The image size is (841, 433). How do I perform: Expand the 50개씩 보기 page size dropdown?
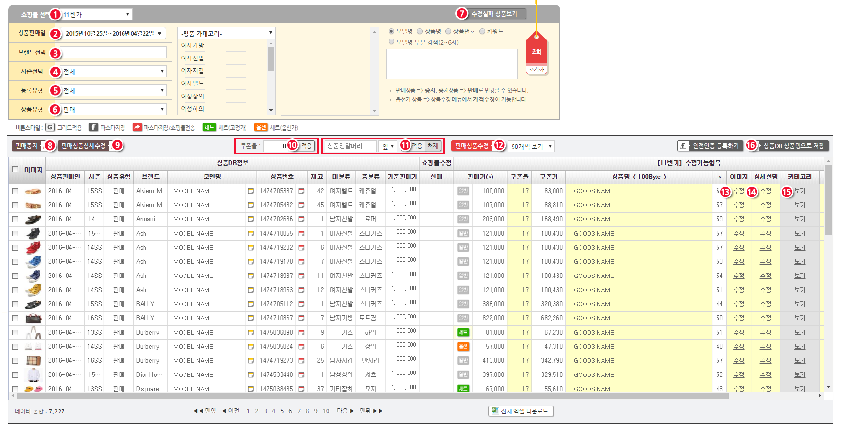pos(531,146)
